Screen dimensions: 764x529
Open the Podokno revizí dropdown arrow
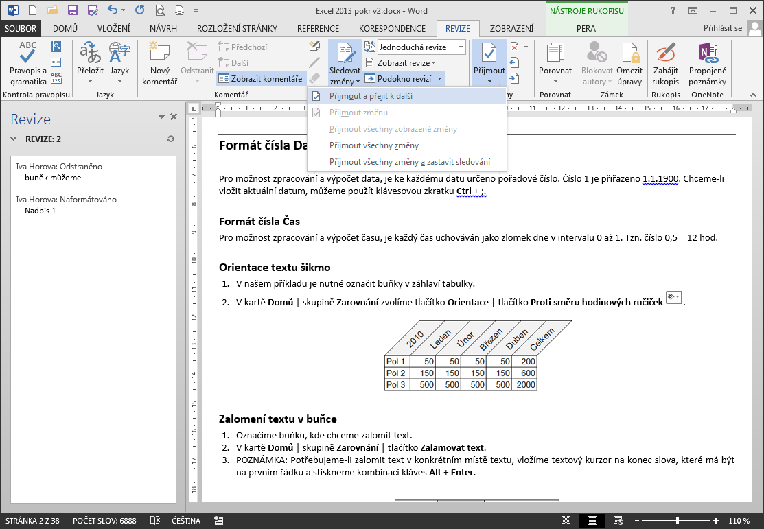[x=439, y=78]
